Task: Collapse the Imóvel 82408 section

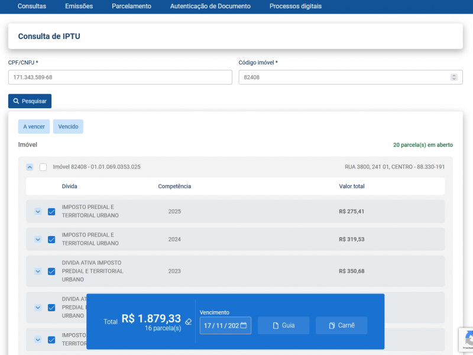Action: click(x=30, y=167)
